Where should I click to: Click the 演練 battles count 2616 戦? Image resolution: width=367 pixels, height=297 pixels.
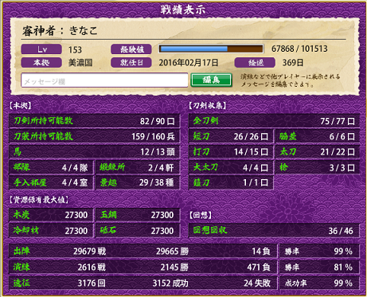pos(92,267)
